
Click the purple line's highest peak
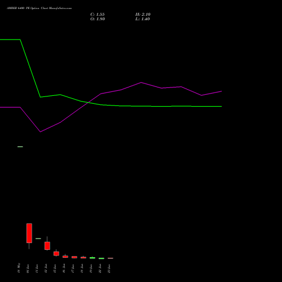141,82
